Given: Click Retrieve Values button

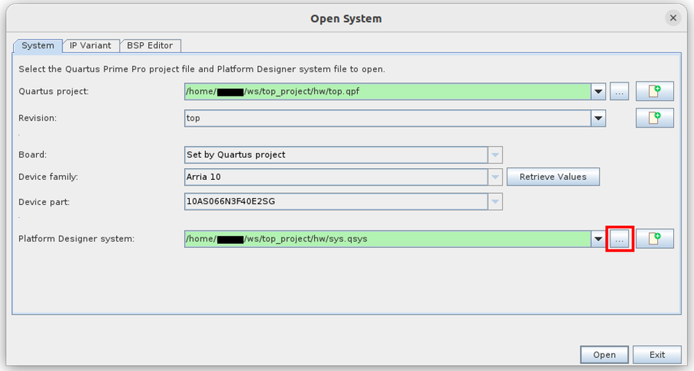Looking at the screenshot, I should (x=553, y=176).
